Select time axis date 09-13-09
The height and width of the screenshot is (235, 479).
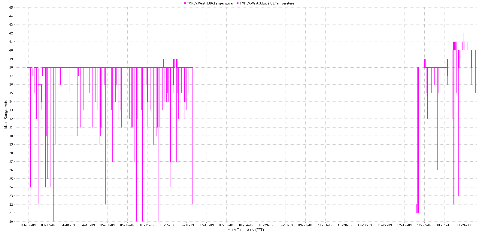click(286, 225)
